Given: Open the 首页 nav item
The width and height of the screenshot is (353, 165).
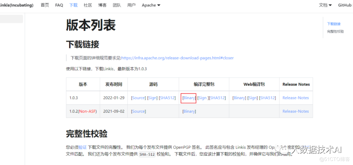Looking at the screenshot, I should click(x=45, y=5).
